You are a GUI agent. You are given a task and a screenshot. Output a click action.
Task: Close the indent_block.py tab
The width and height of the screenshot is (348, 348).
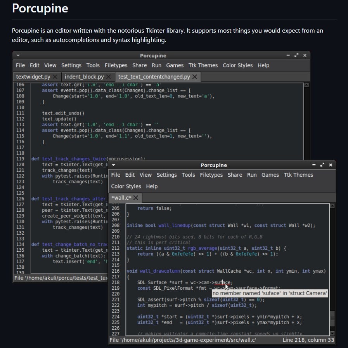click(109, 77)
